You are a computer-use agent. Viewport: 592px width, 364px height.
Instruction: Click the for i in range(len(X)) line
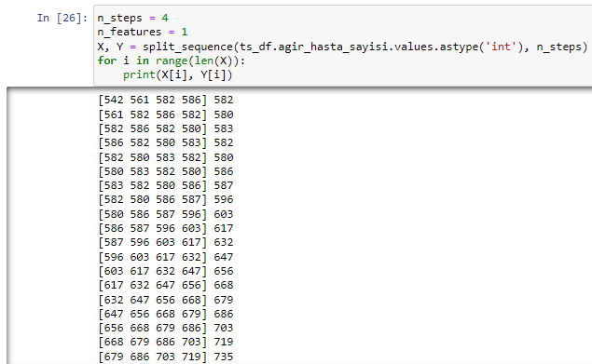[x=171, y=61]
